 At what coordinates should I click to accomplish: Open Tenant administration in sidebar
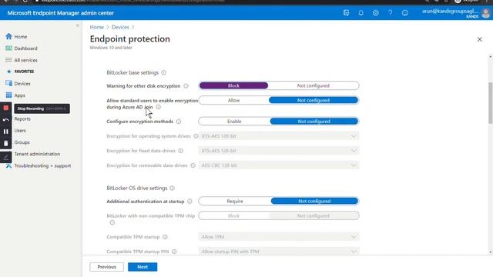click(37, 154)
